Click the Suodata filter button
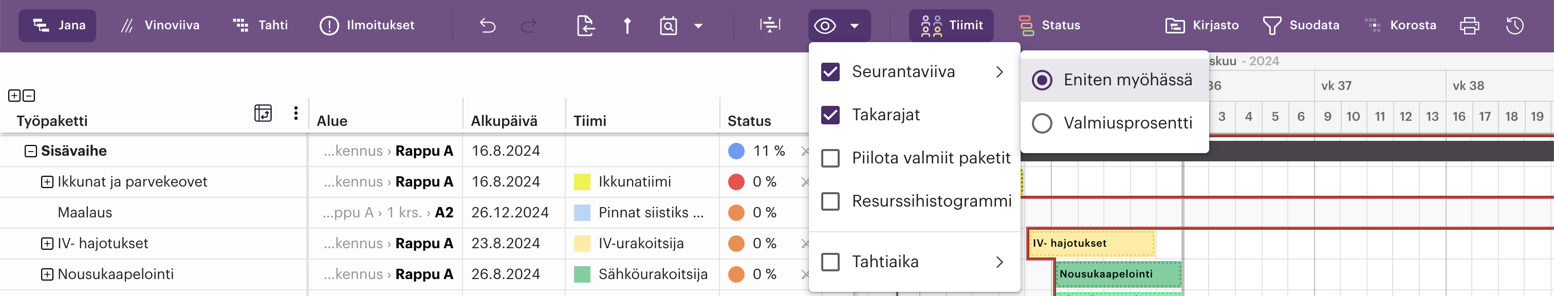This screenshot has height=296, width=1554. click(x=1301, y=25)
